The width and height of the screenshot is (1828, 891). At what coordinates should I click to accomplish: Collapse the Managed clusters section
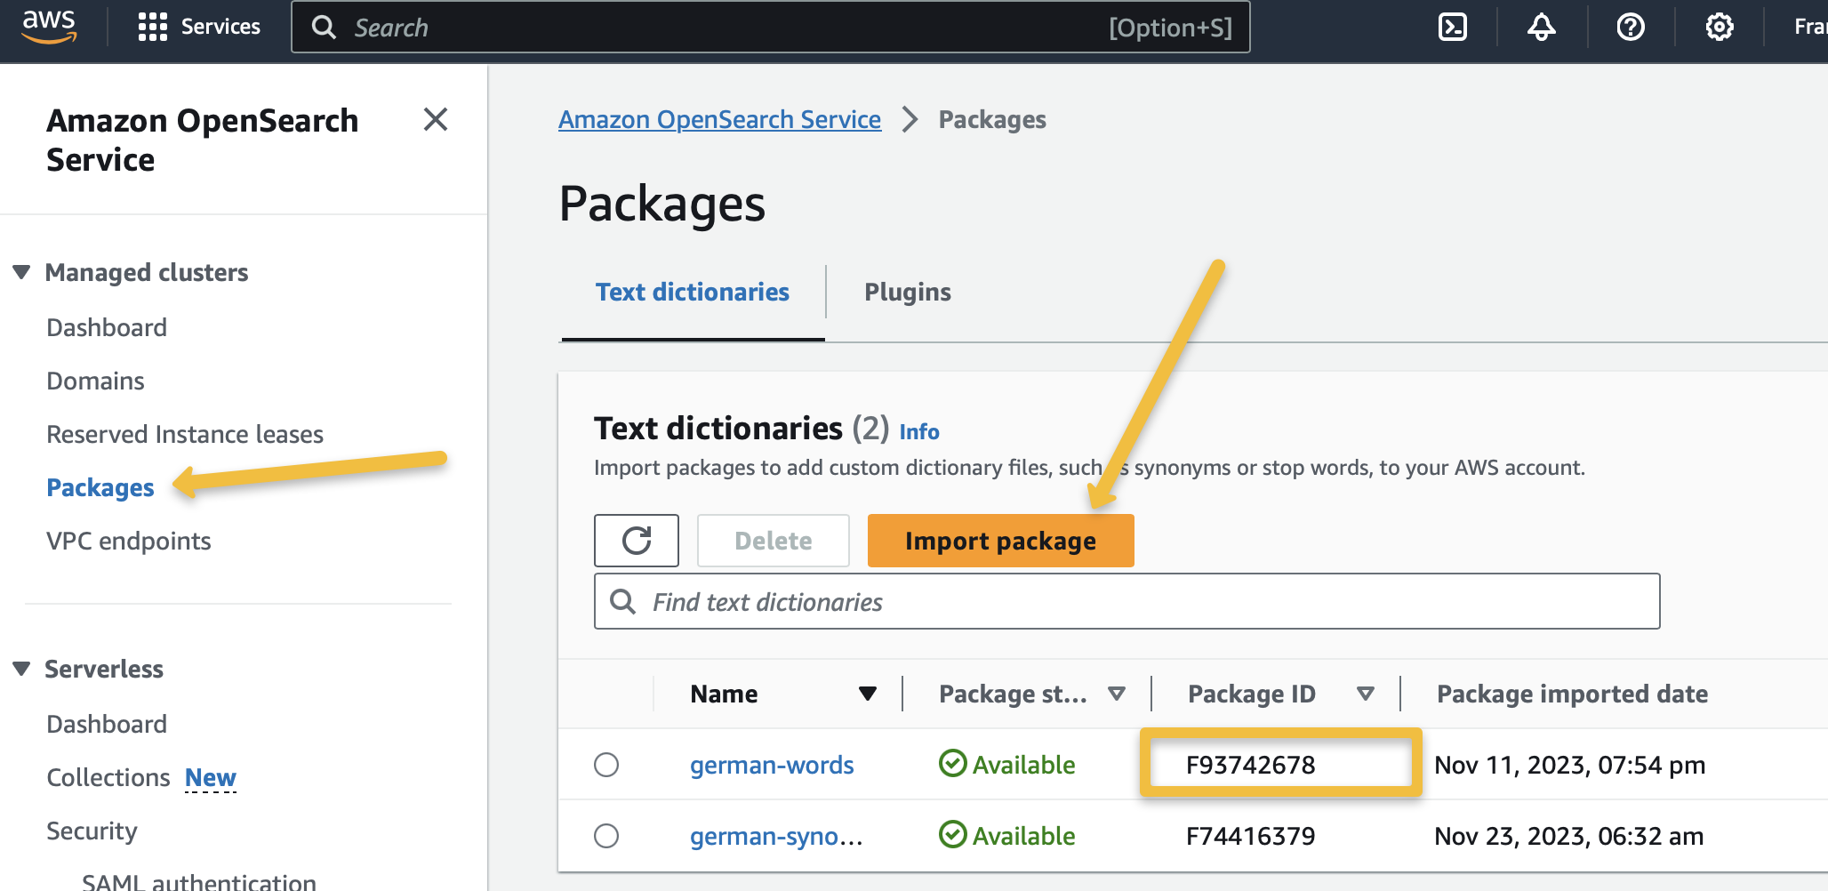coord(22,272)
